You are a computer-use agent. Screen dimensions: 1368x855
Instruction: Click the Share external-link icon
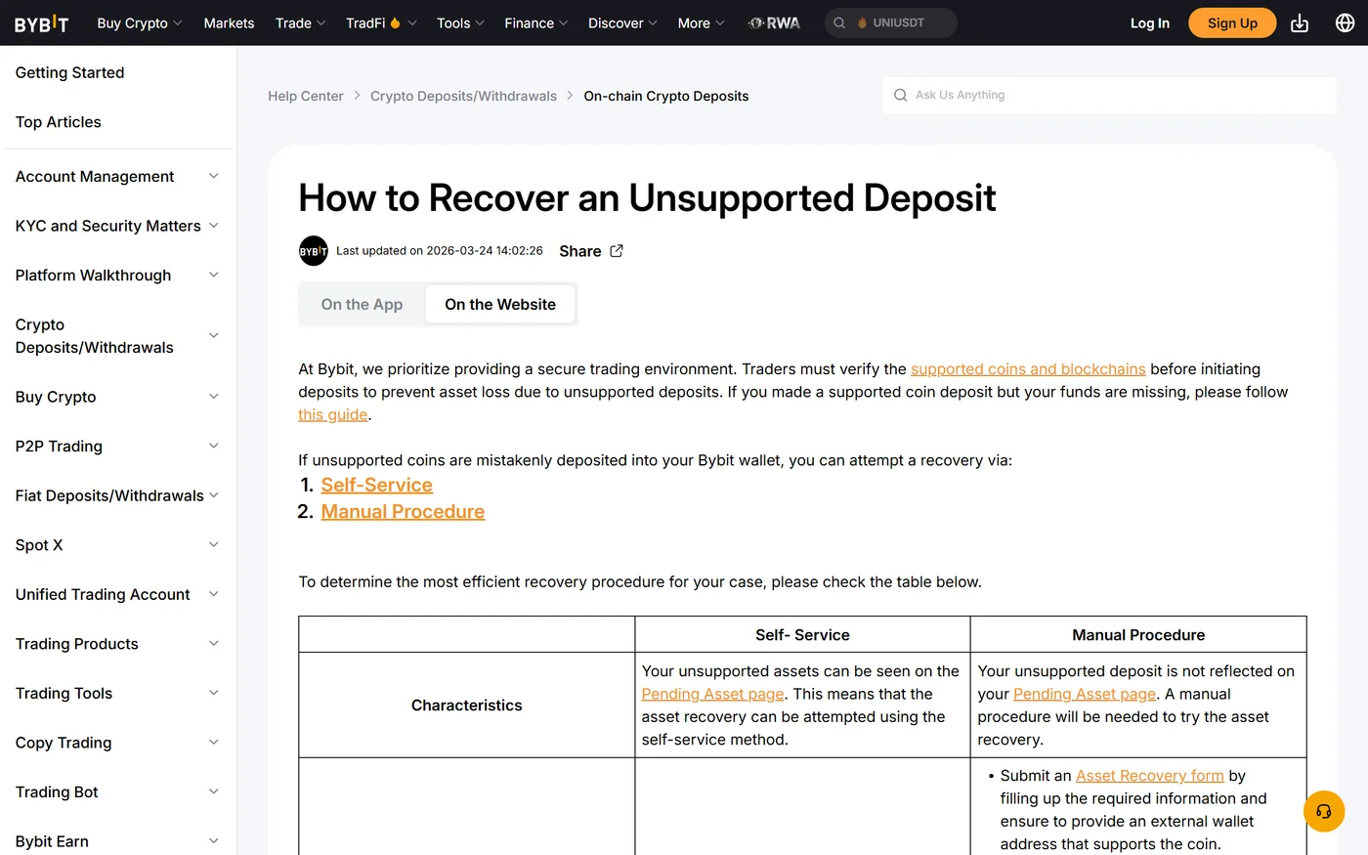(x=617, y=251)
